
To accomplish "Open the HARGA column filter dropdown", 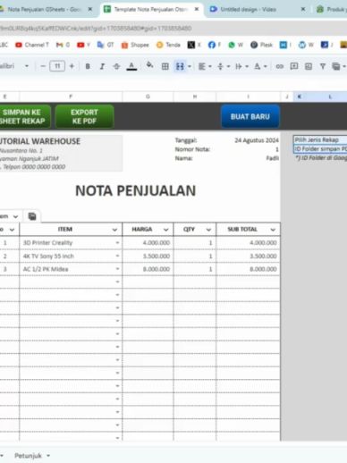I will (x=166, y=230).
